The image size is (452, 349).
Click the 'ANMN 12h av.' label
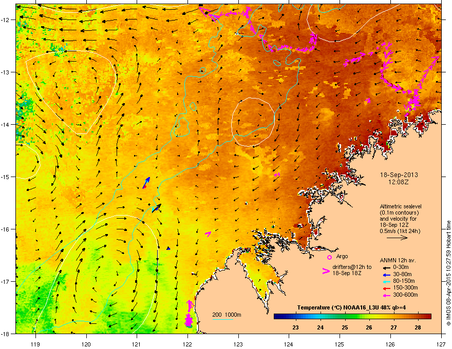[x=398, y=260]
